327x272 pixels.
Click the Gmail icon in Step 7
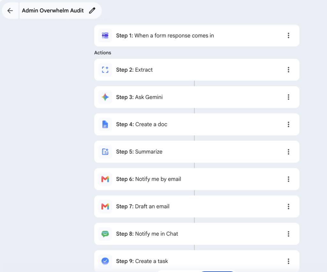105,206
